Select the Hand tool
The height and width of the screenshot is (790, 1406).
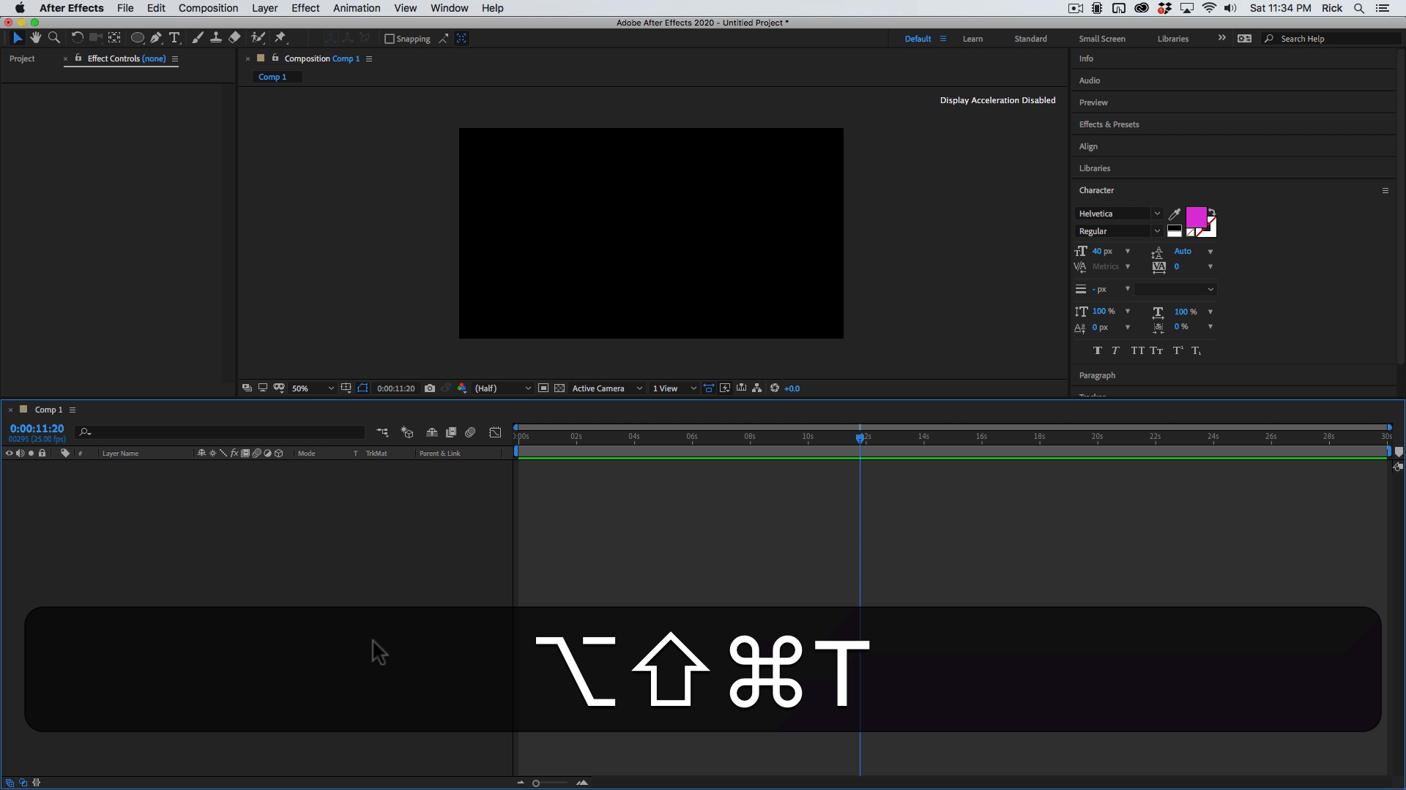(35, 37)
